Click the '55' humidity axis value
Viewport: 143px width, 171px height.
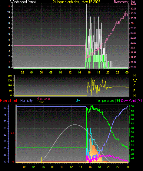coord(5,141)
